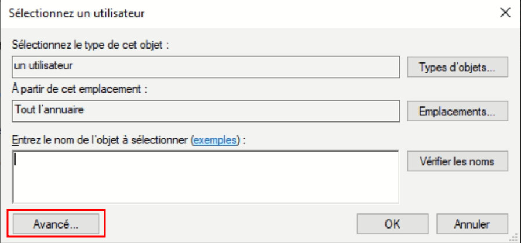Cancel the user selection dialog

(x=472, y=224)
